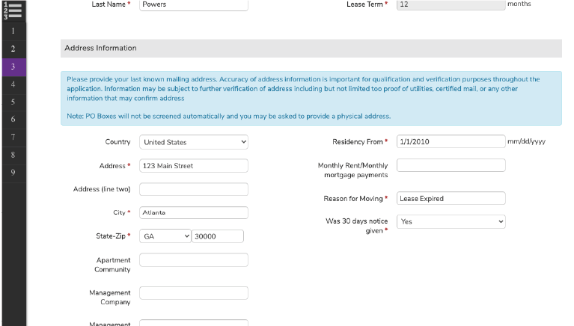This screenshot has height=326, width=574.
Task: Click the Was 30 days notice given label
Action: tap(356, 226)
